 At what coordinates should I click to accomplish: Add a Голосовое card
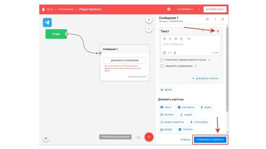point(199,122)
